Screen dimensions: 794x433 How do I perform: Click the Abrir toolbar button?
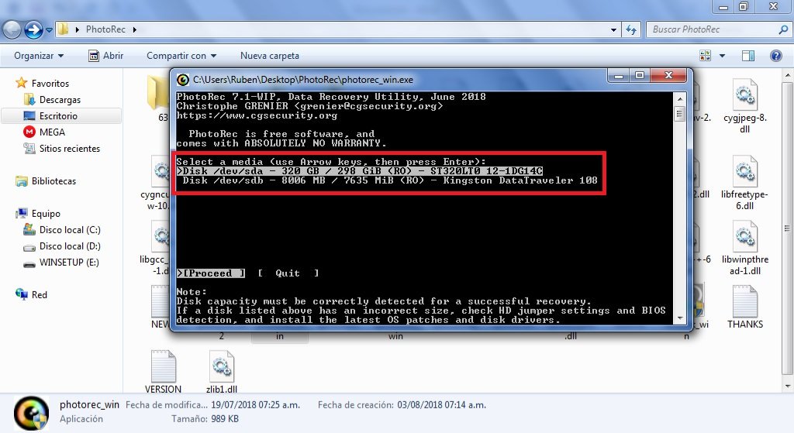click(106, 56)
